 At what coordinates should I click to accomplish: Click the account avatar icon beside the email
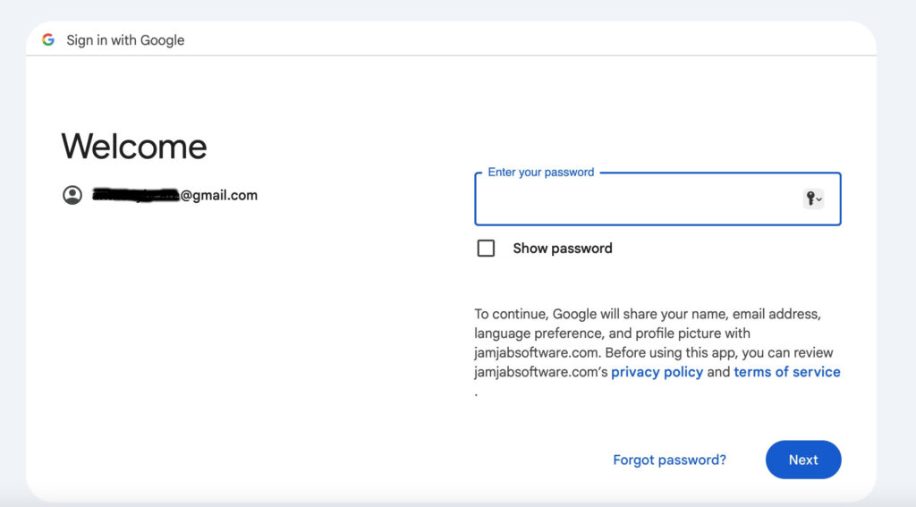click(72, 195)
